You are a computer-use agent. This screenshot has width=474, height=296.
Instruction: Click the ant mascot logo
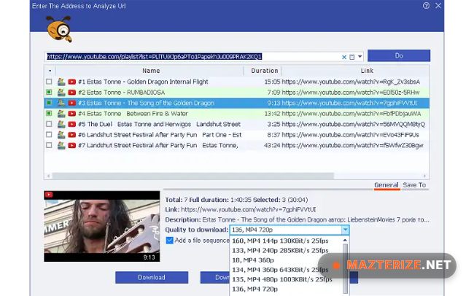pos(59,29)
